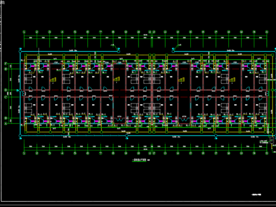Select the second yellow staircase symbol from left
The height and width of the screenshot is (207, 276).
click(x=117, y=79)
